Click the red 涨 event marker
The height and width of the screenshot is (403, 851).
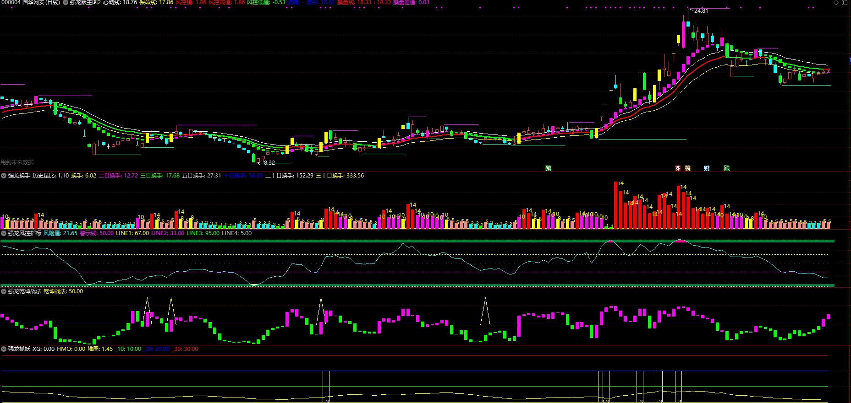coord(678,168)
